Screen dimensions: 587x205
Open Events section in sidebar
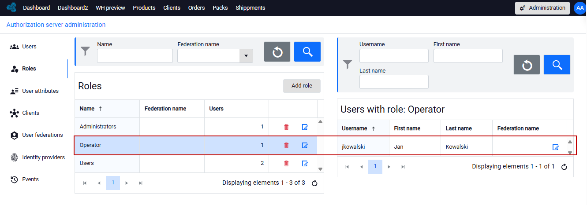[25, 179]
